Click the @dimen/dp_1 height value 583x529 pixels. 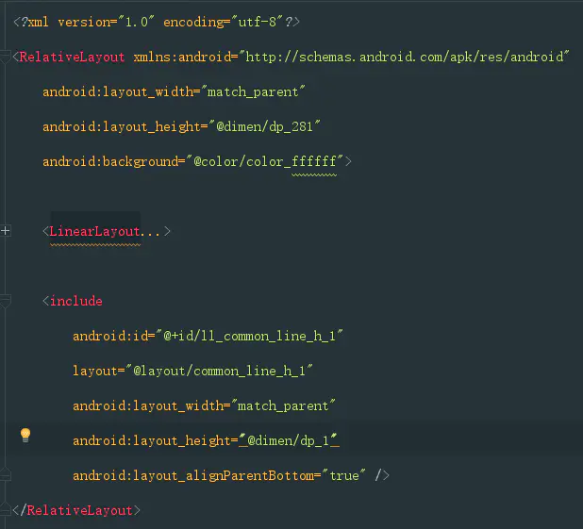click(289, 440)
